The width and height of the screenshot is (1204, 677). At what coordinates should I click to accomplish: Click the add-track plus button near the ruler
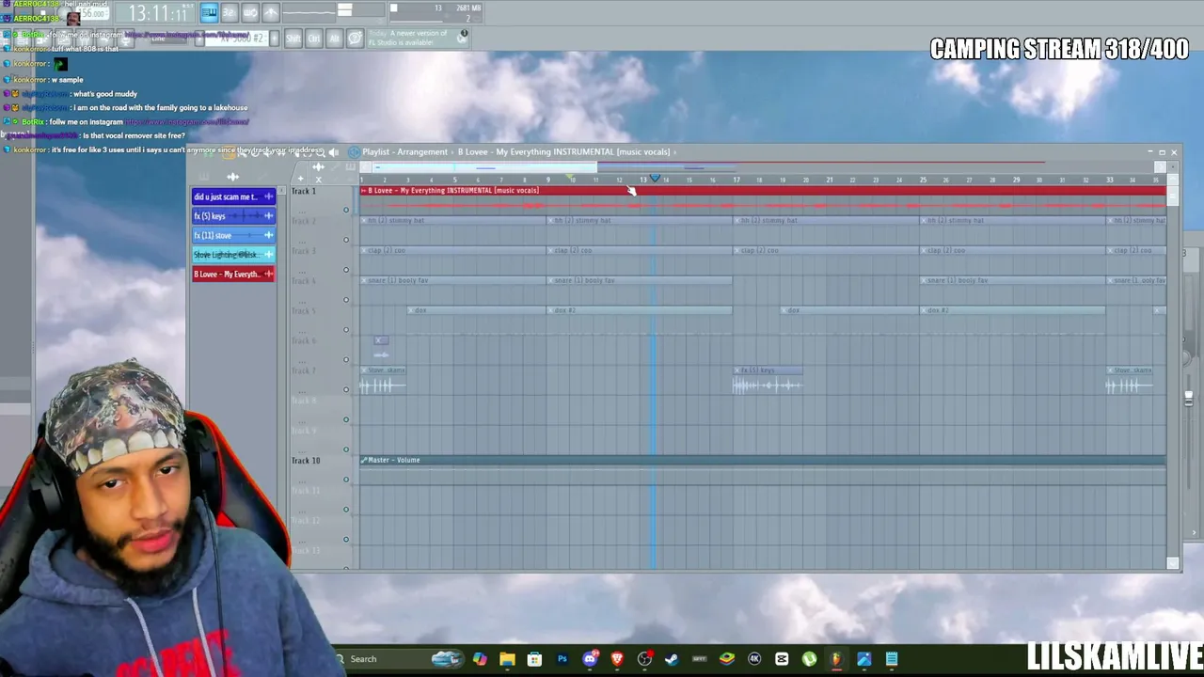(301, 179)
